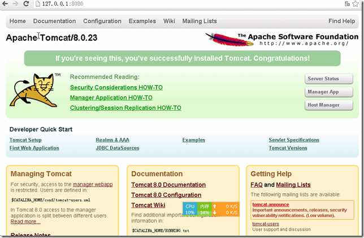Click the Apache Tomcat/8.0.23 heading

point(51,38)
